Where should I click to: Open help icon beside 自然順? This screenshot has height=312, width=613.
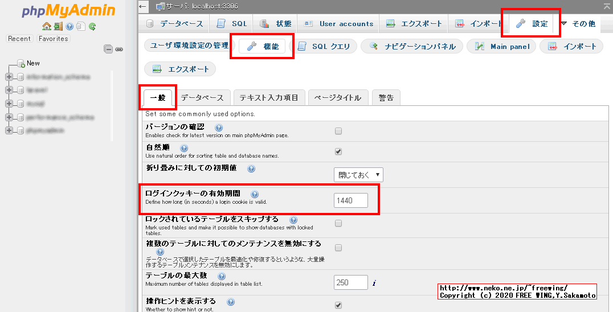[x=184, y=148]
